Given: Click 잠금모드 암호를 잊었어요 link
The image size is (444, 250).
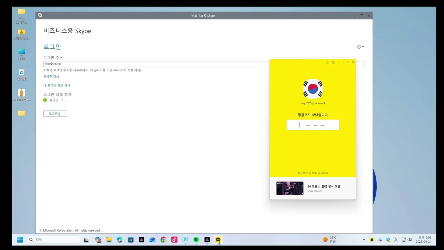Looking at the screenshot, I should 313,173.
